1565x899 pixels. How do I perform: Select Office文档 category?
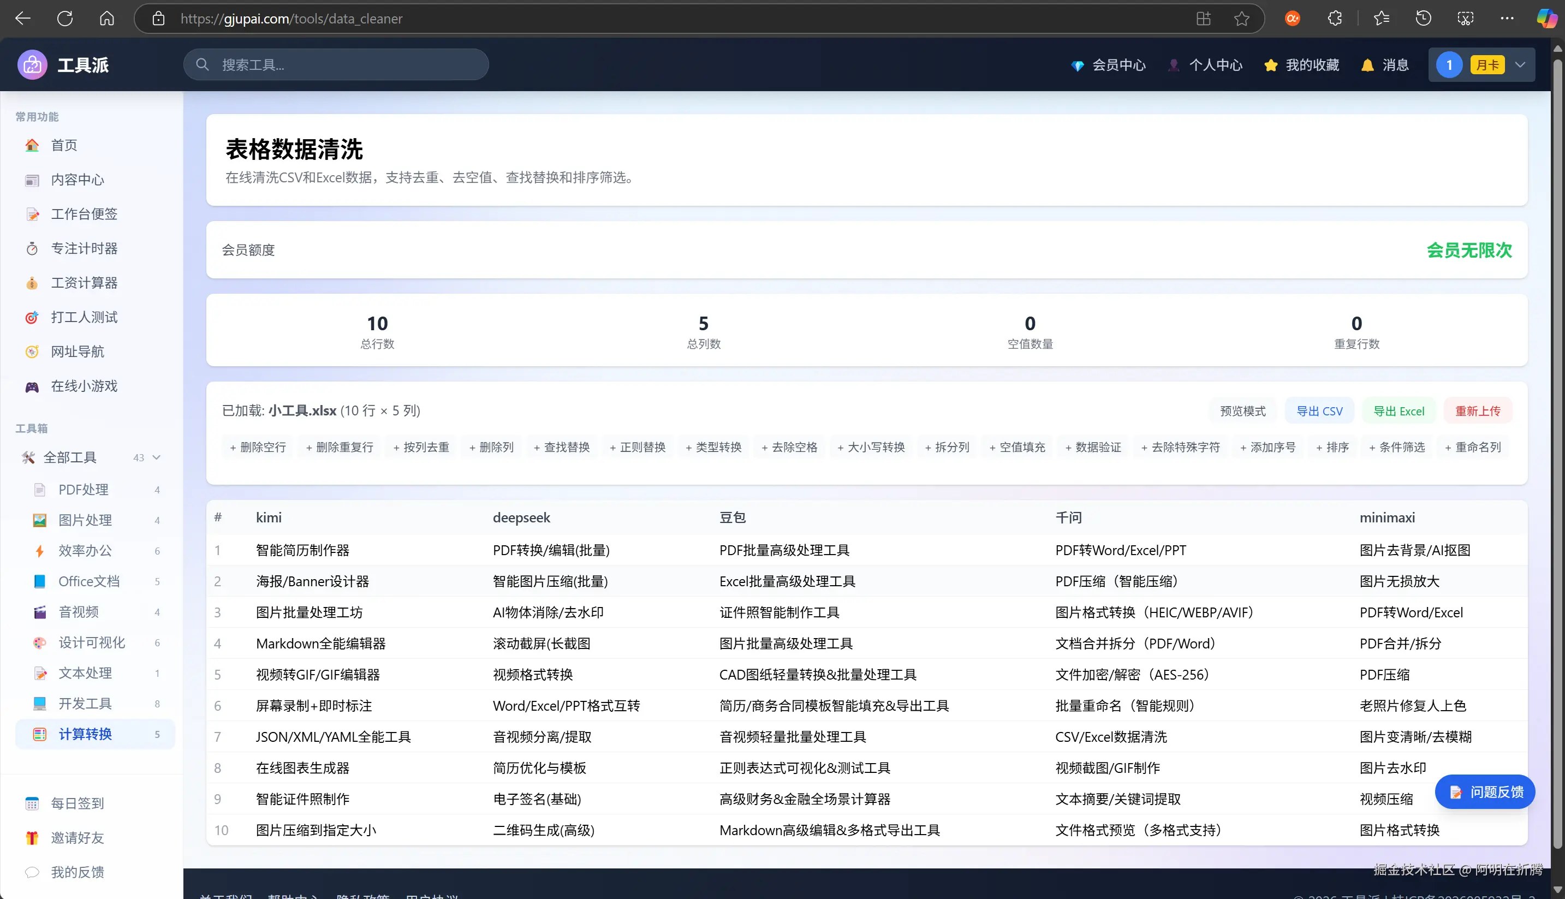coord(96,581)
